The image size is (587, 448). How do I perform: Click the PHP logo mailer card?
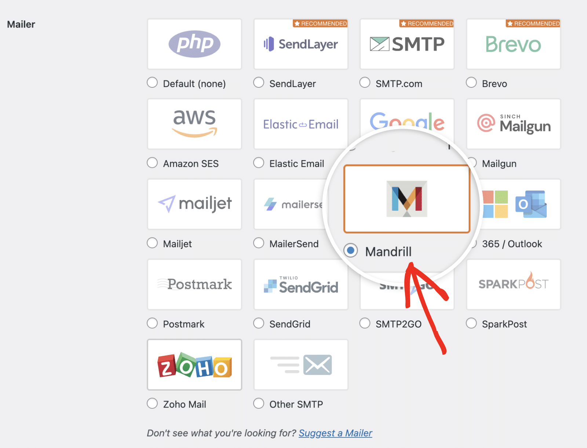(194, 44)
